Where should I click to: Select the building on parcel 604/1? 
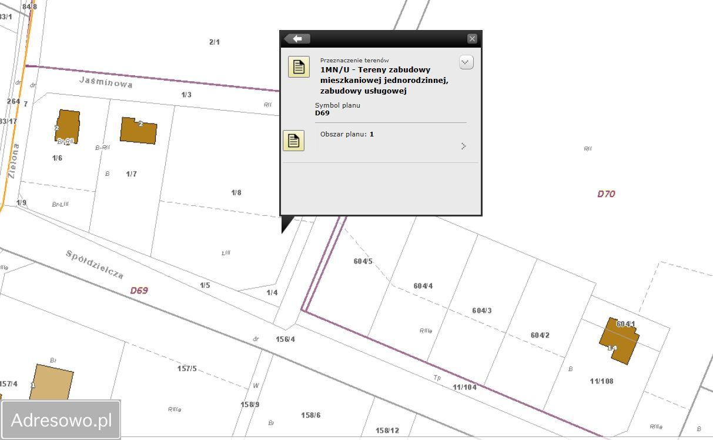(619, 340)
